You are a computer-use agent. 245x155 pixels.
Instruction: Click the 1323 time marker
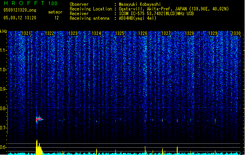tap(73, 33)
